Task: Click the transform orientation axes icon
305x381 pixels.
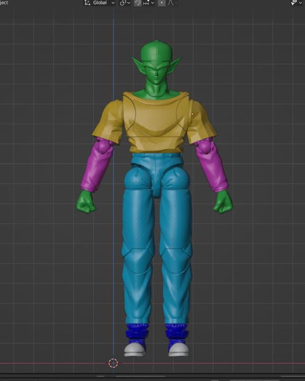Action: click(x=87, y=3)
